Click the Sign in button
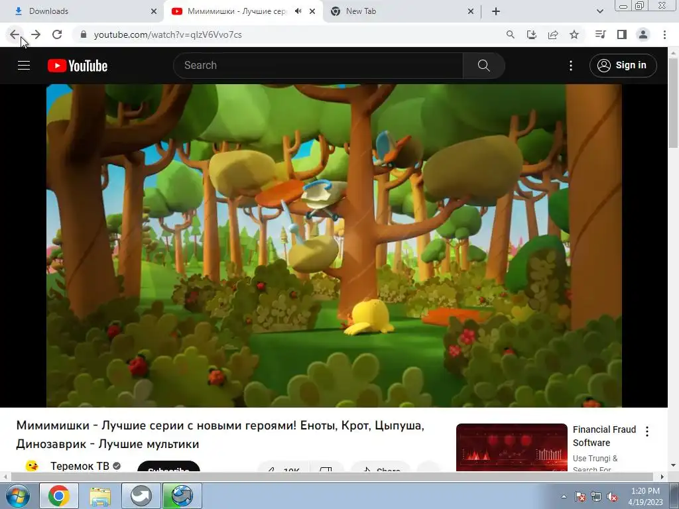This screenshot has width=679, height=509. (x=623, y=66)
